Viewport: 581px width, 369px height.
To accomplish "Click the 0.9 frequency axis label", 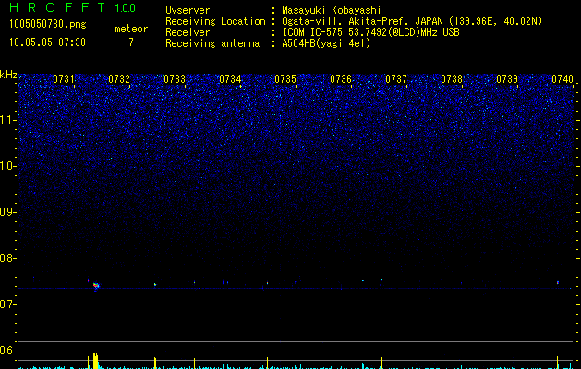I will pyautogui.click(x=9, y=212).
